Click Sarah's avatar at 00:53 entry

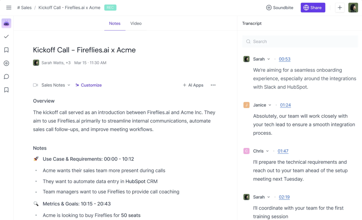click(x=246, y=59)
